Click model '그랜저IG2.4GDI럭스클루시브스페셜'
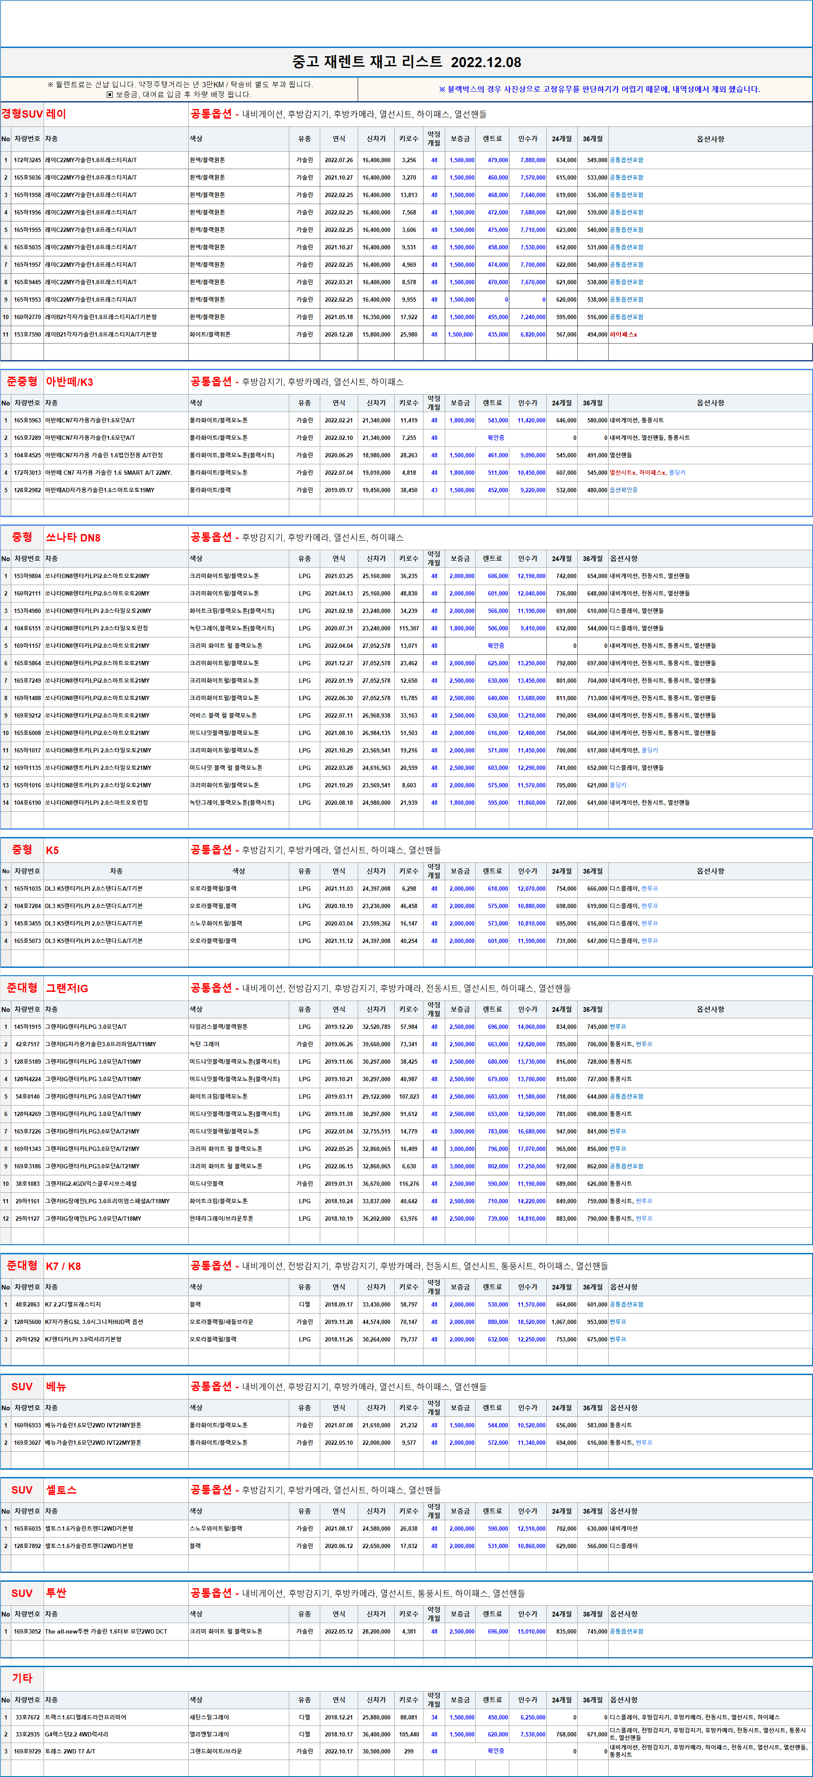 pyautogui.click(x=91, y=1184)
